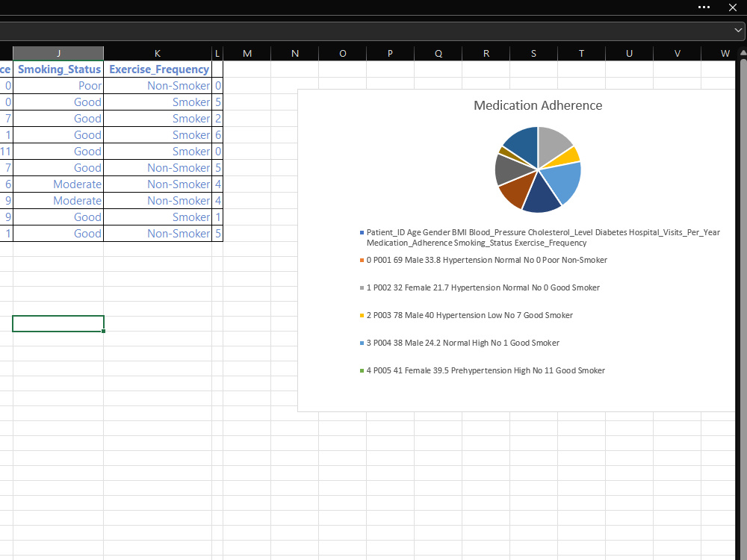This screenshot has width=747, height=560.
Task: Select the 'Poor' cell in column J
Action: (x=58, y=86)
